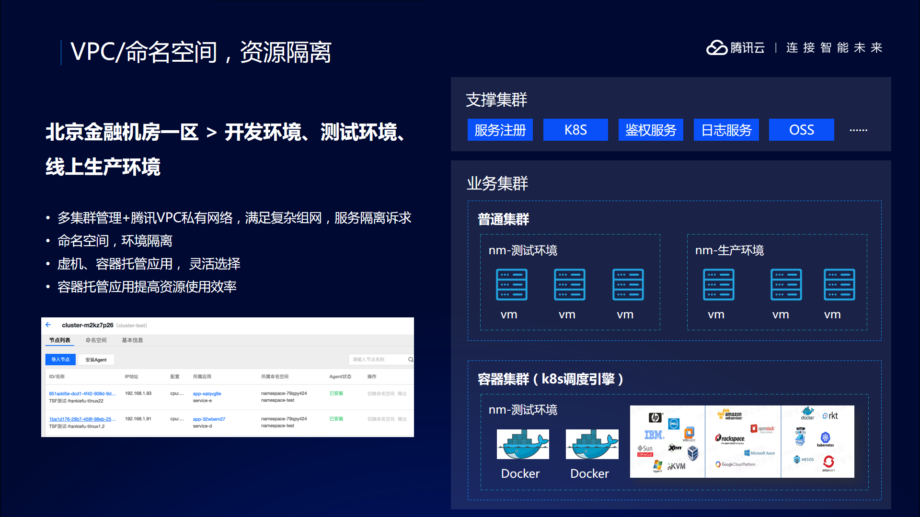The height and width of the screenshot is (517, 920).
Task: Click the first Docker whale icon
Action: tap(523, 444)
